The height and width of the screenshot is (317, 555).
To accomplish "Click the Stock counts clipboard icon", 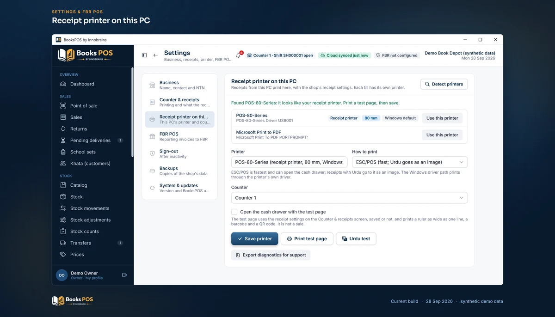I will point(63,232).
